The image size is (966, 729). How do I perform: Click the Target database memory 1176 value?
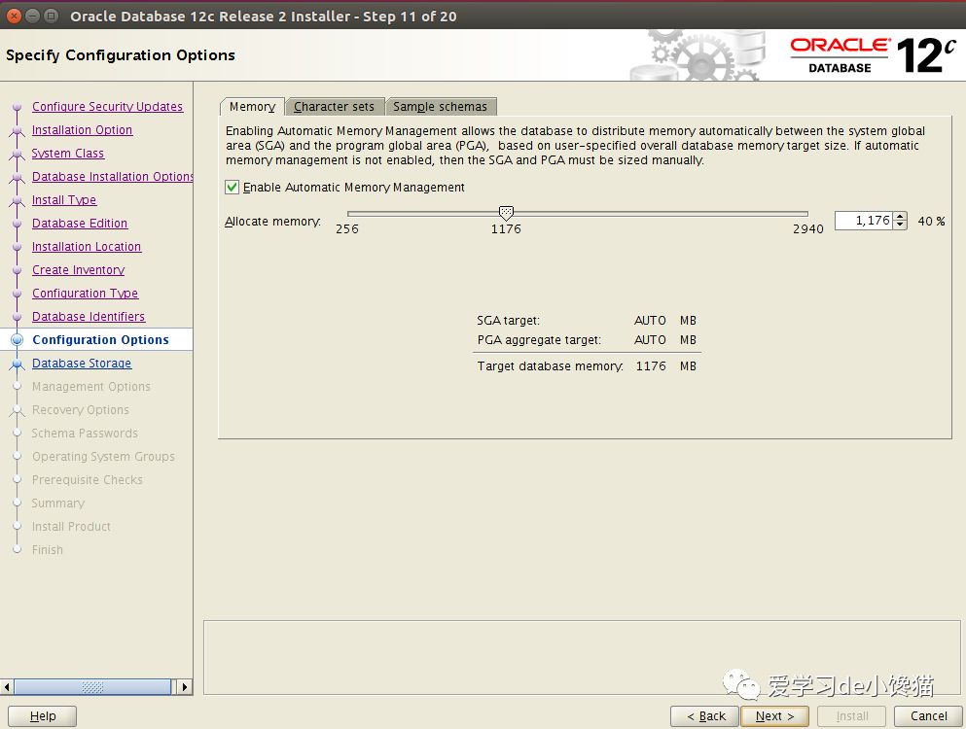(x=651, y=366)
